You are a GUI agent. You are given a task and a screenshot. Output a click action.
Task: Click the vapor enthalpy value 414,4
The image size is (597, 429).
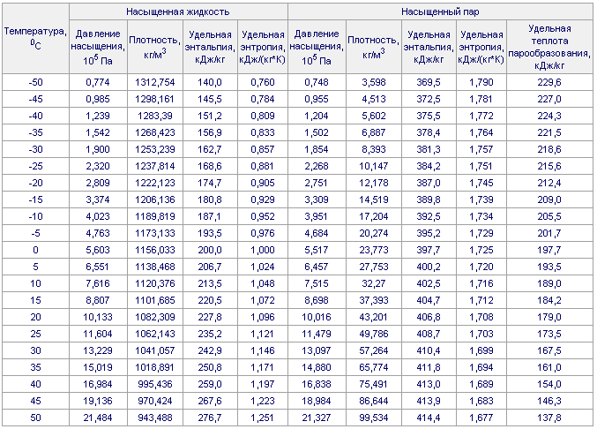click(429, 417)
